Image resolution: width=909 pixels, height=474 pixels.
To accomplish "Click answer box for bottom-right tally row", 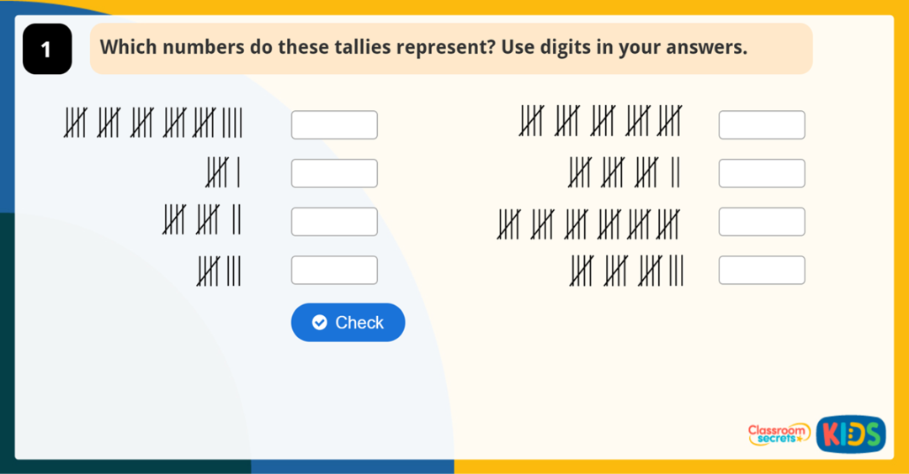I will point(761,270).
